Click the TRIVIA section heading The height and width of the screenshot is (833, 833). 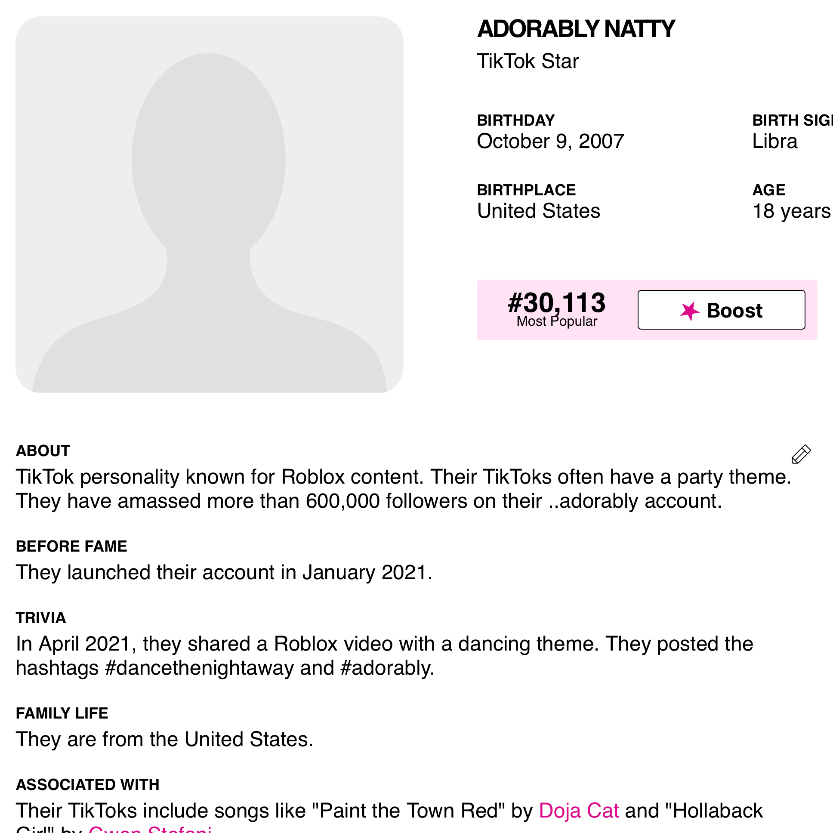41,618
